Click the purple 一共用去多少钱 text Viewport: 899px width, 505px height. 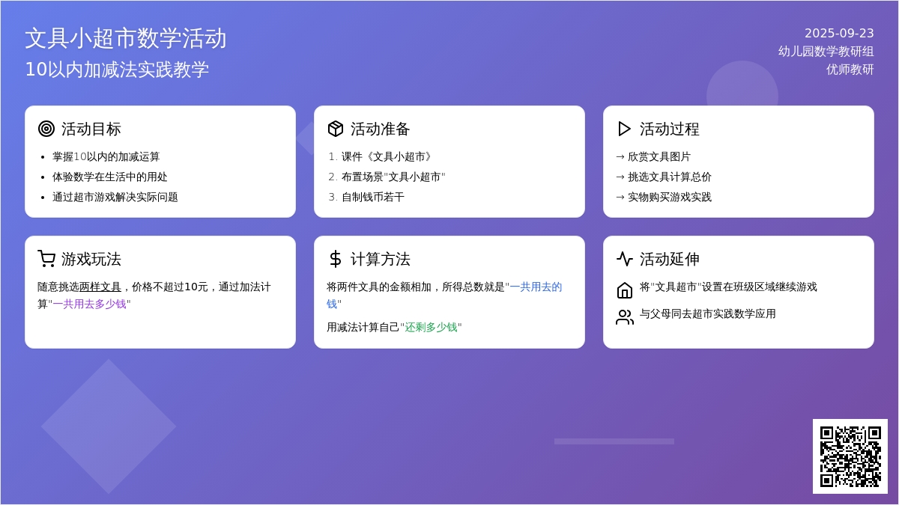[x=89, y=304]
